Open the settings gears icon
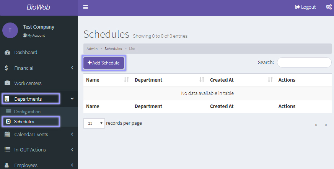Viewport: 334px width, 169px height. [x=328, y=7]
